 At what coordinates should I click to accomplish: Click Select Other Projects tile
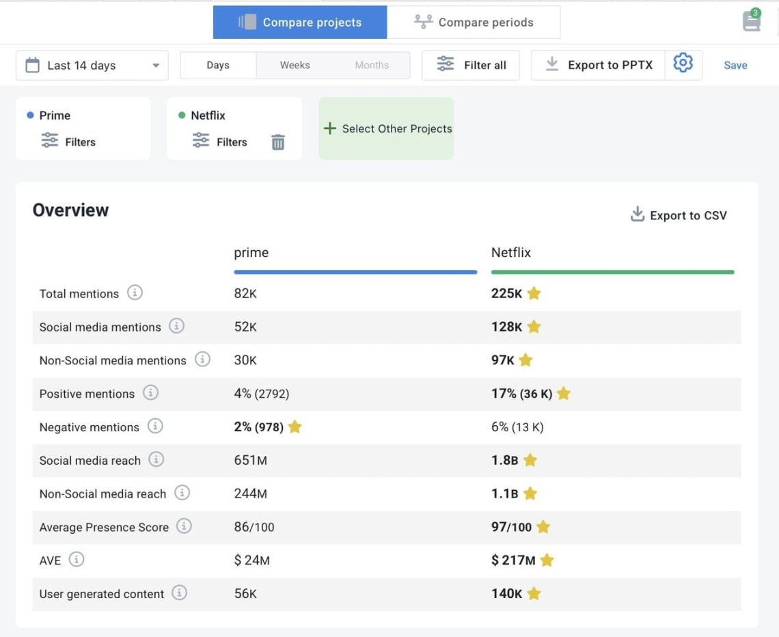point(386,128)
